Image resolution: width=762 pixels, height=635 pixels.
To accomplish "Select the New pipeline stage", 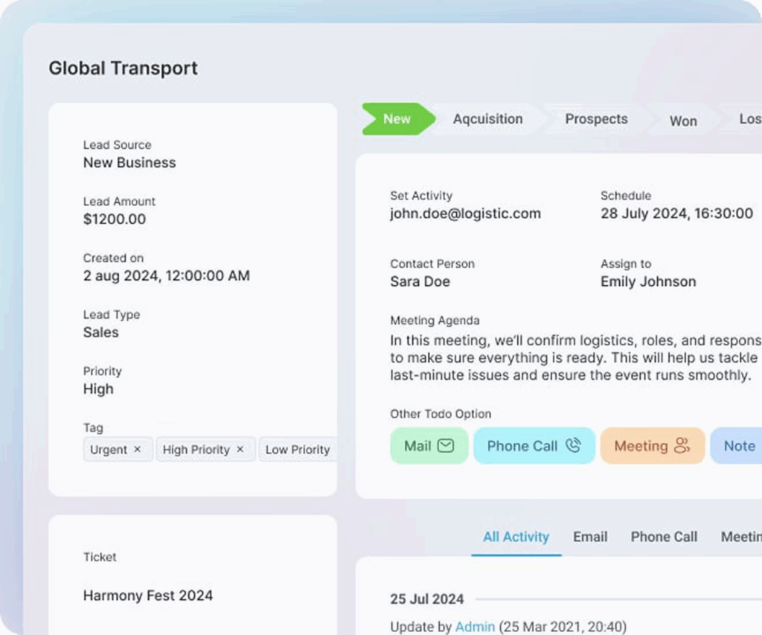I will [x=397, y=119].
